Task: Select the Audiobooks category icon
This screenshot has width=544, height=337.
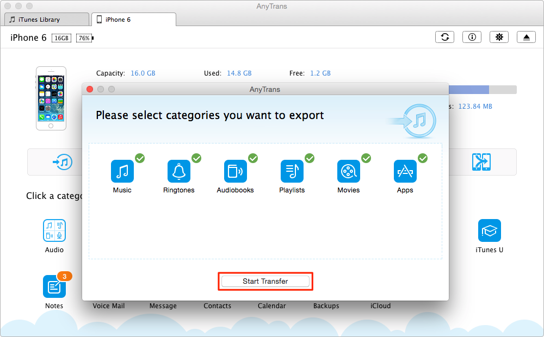Action: click(235, 171)
